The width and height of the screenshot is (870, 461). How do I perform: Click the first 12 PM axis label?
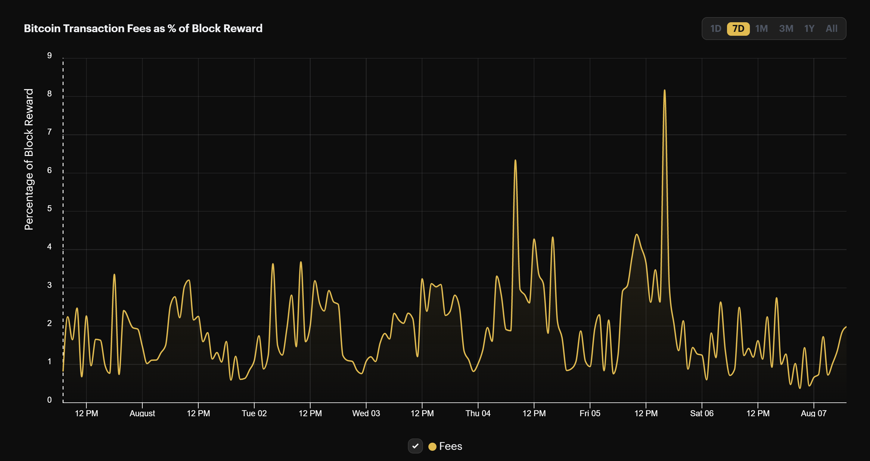tap(86, 413)
